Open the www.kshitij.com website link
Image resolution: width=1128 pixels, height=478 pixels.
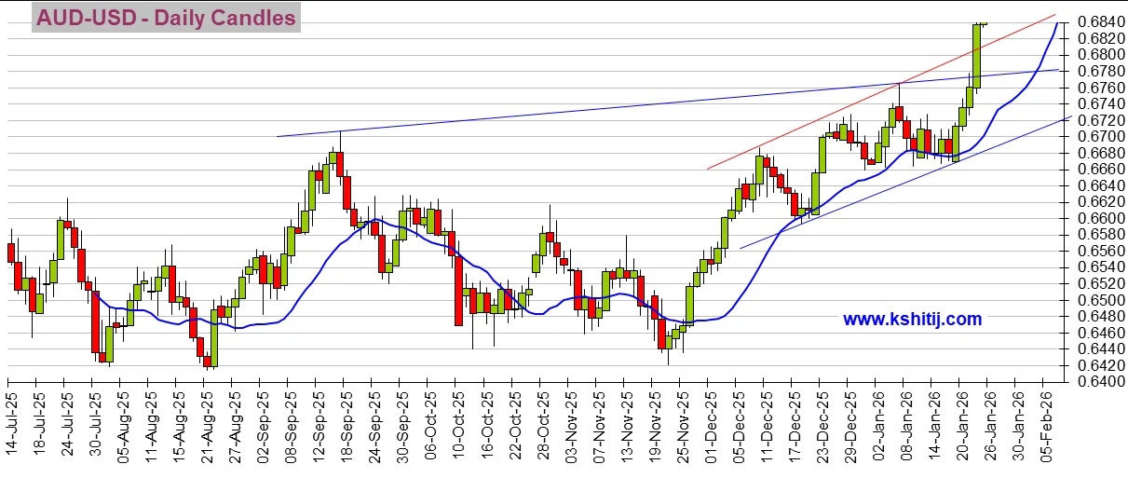tap(912, 320)
